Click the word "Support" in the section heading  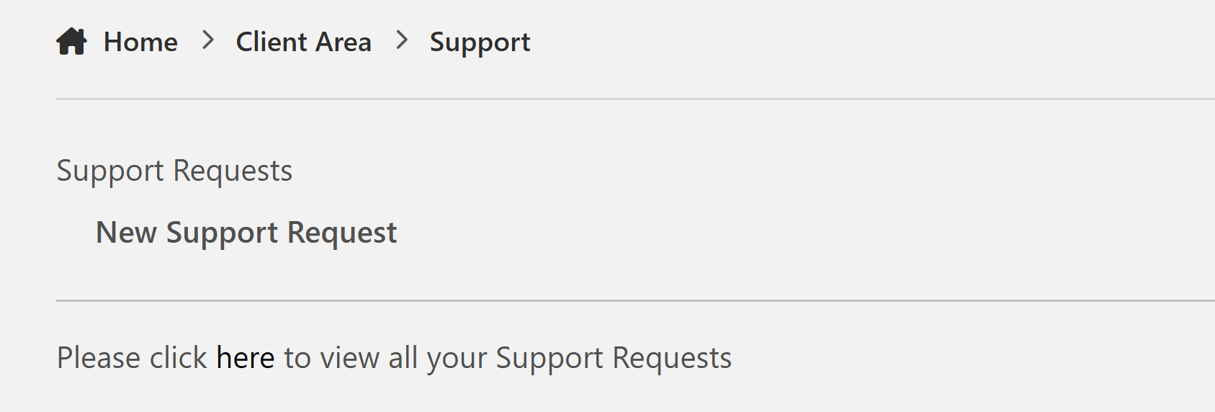pos(111,171)
